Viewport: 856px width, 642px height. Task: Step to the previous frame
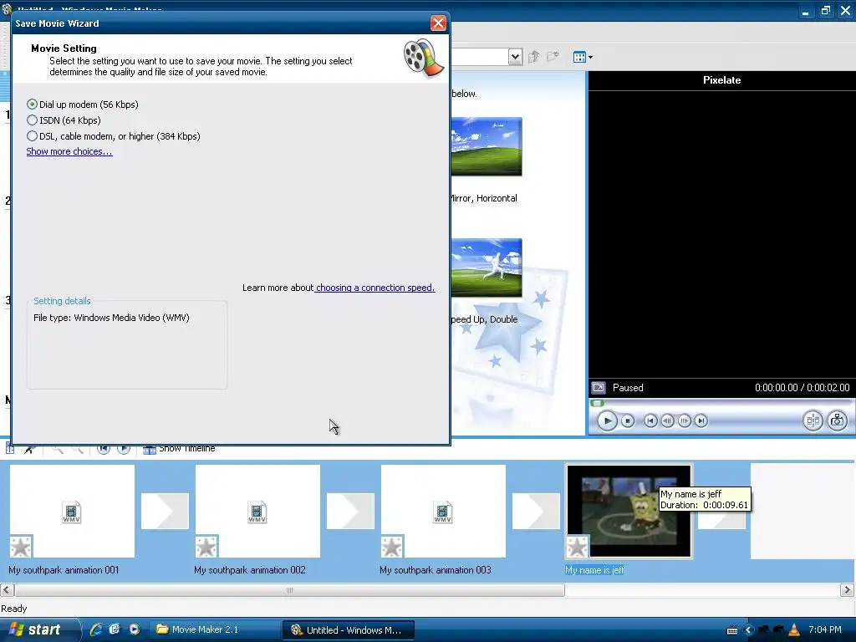point(667,421)
